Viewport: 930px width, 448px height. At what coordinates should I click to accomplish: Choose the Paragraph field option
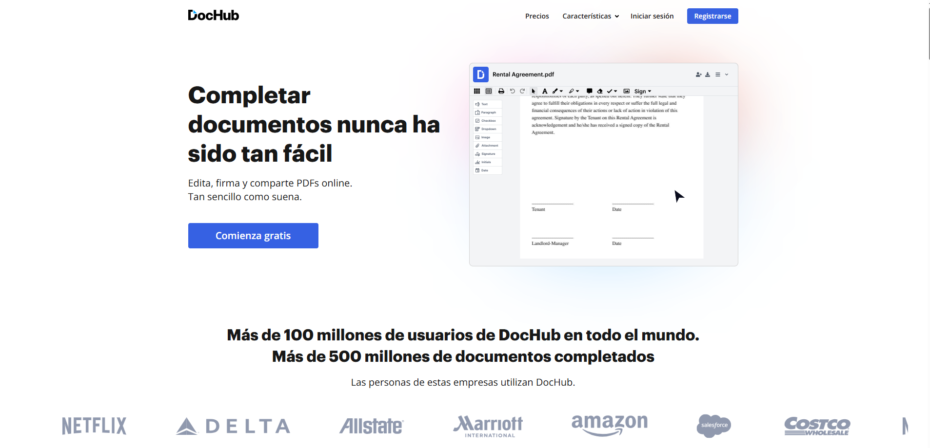488,112
